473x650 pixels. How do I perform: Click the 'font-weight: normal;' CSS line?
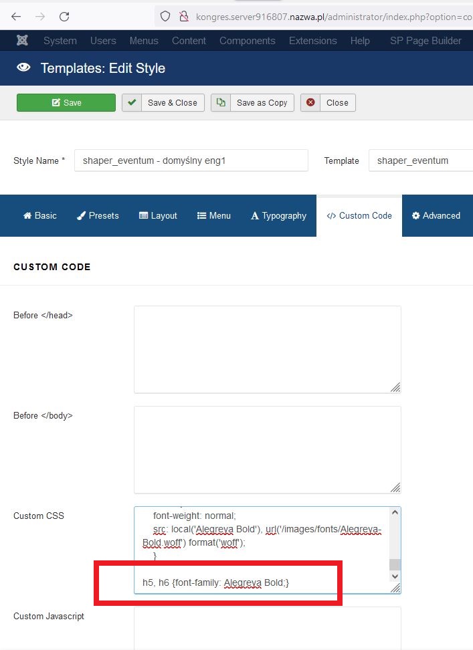(195, 516)
